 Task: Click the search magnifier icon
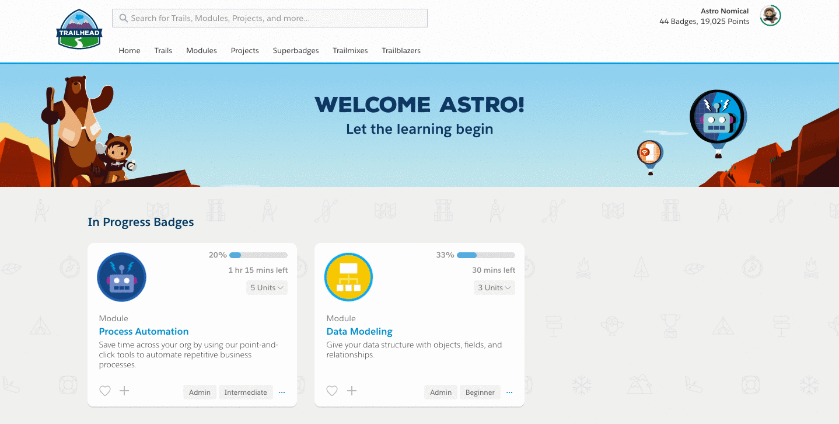[123, 18]
